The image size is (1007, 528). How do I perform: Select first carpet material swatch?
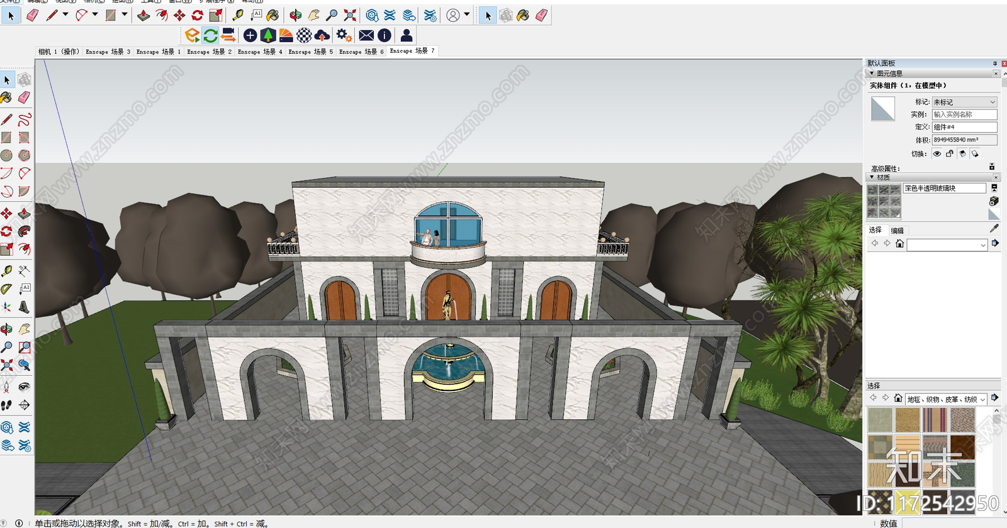coord(880,420)
